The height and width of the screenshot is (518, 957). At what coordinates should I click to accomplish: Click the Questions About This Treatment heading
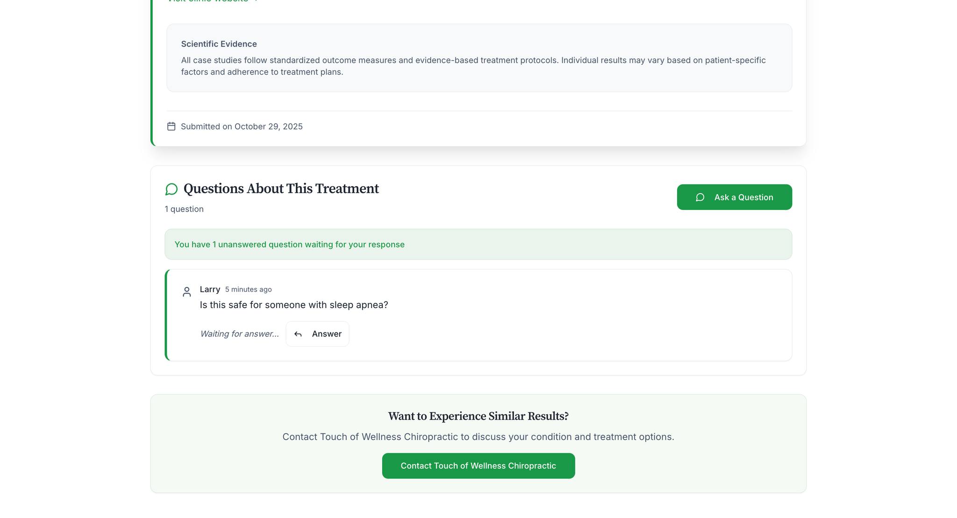pyautogui.click(x=280, y=189)
